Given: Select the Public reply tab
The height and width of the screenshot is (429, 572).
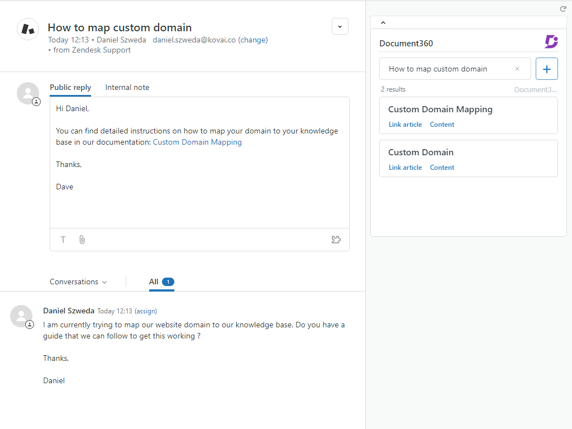Looking at the screenshot, I should pyautogui.click(x=70, y=88).
